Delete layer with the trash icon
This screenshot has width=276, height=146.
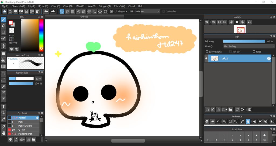250,110
